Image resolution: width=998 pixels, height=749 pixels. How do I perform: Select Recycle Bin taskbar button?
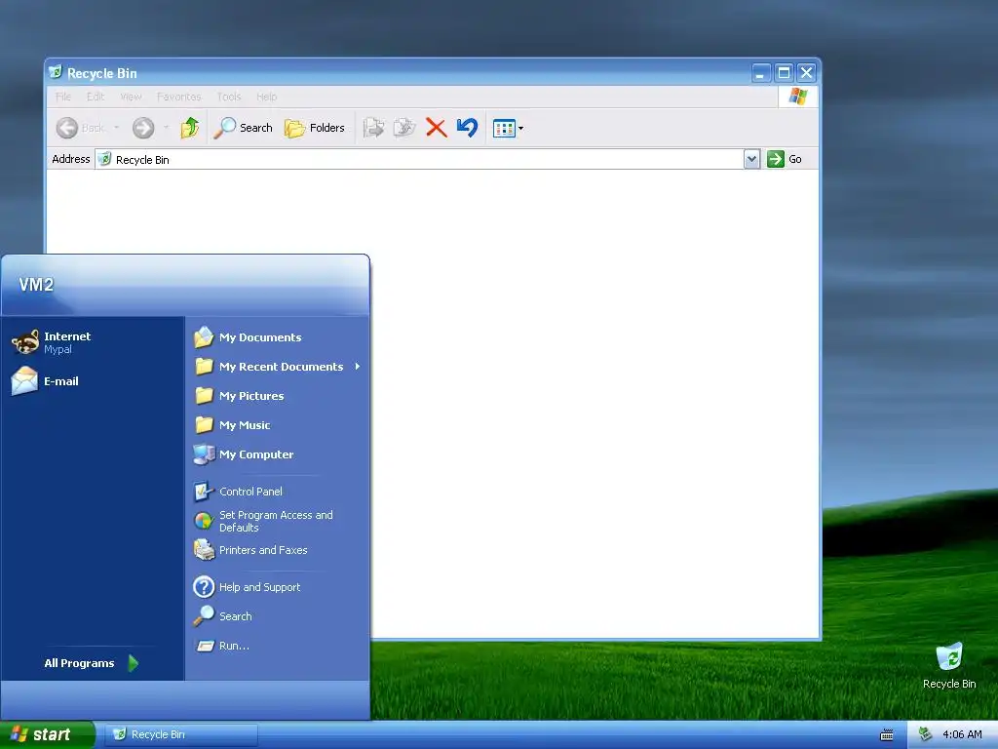(181, 734)
